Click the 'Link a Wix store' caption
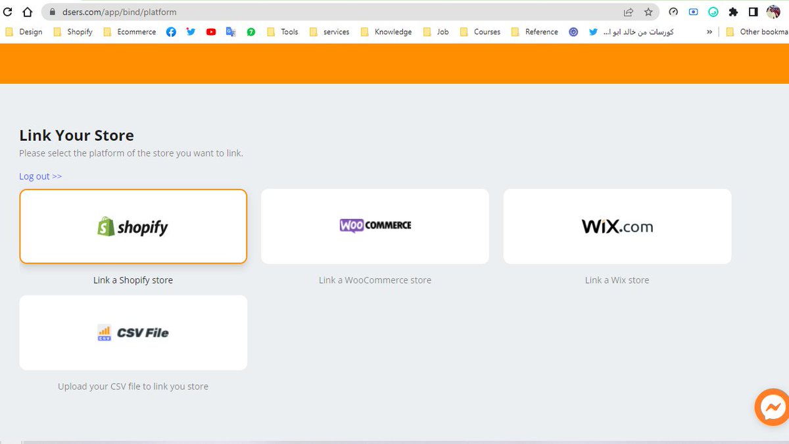The image size is (789, 444). point(617,280)
